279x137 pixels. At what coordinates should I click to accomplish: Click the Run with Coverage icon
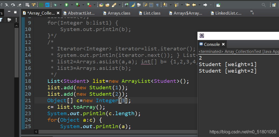click(78, 5)
